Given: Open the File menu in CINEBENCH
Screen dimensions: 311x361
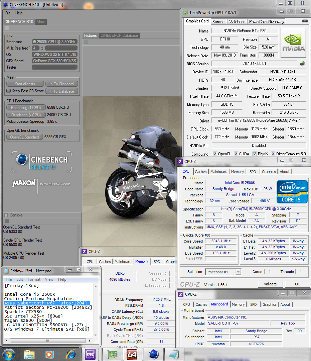Looking at the screenshot, I should (8, 13).
